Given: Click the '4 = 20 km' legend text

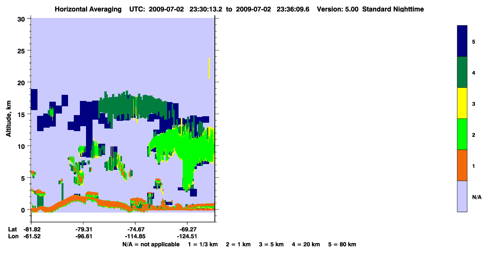Looking at the screenshot, I should tap(306, 244).
